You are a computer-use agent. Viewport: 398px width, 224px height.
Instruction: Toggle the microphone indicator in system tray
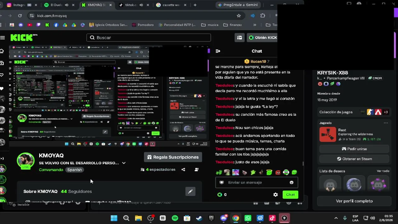(345, 218)
